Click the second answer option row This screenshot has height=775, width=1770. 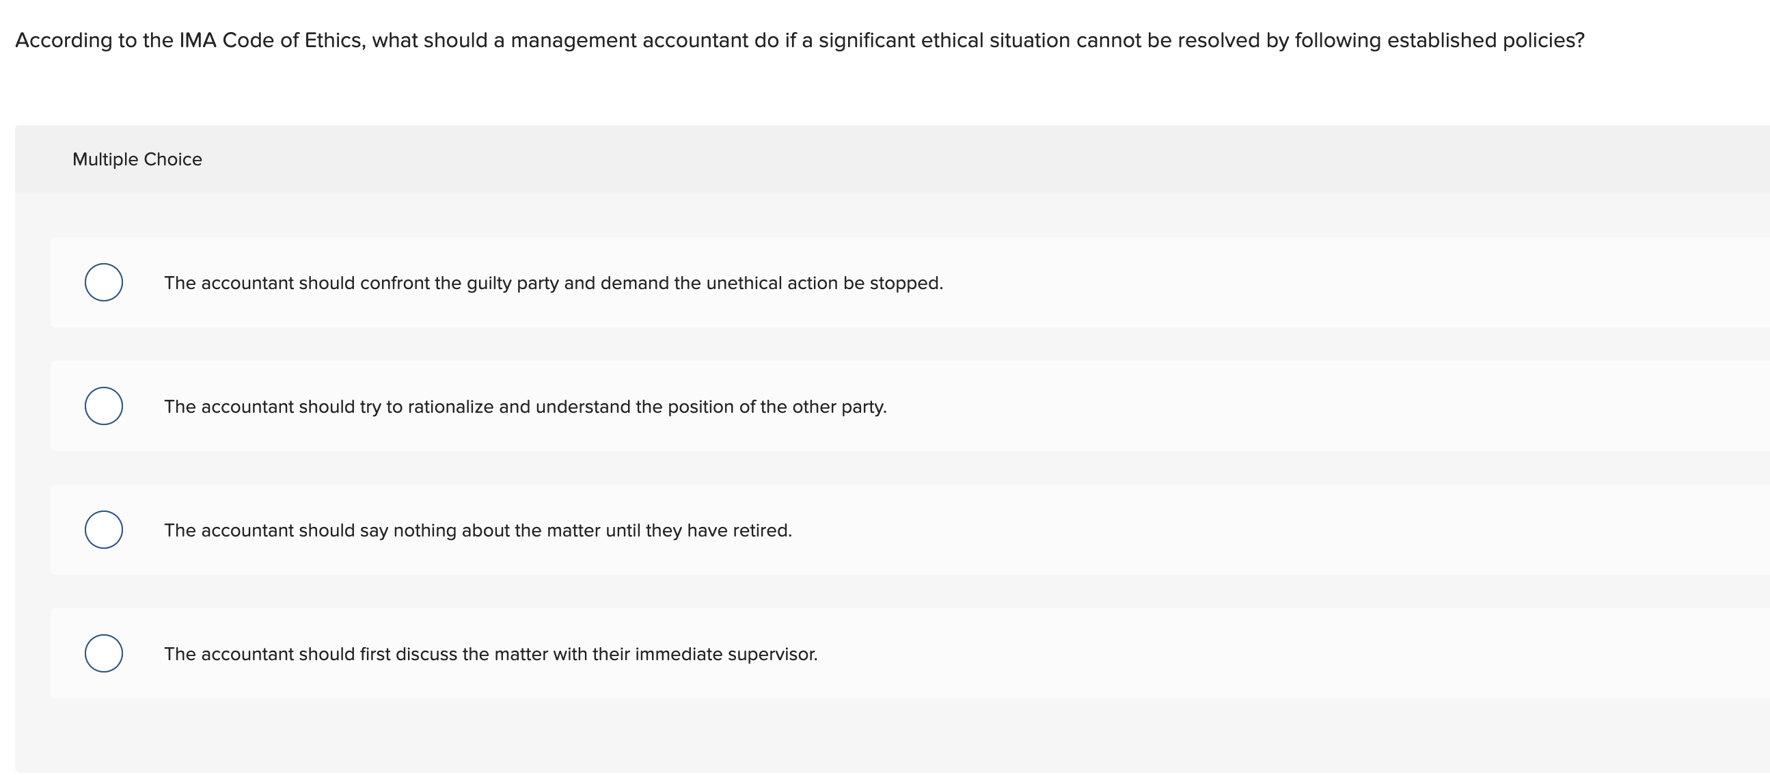pyautogui.click(x=893, y=406)
